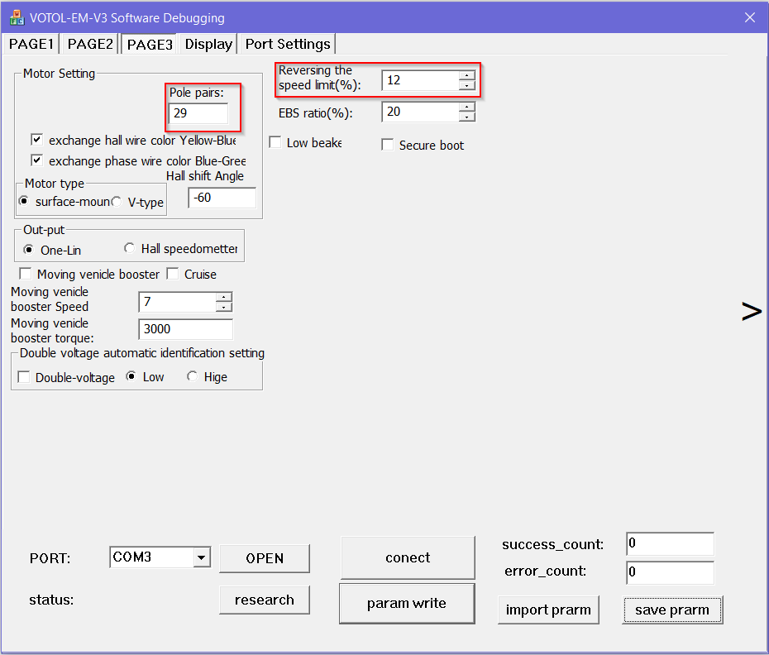Screen dimensions: 769x655
Task: Uncheck exchange hall wire color option
Action: [36, 141]
